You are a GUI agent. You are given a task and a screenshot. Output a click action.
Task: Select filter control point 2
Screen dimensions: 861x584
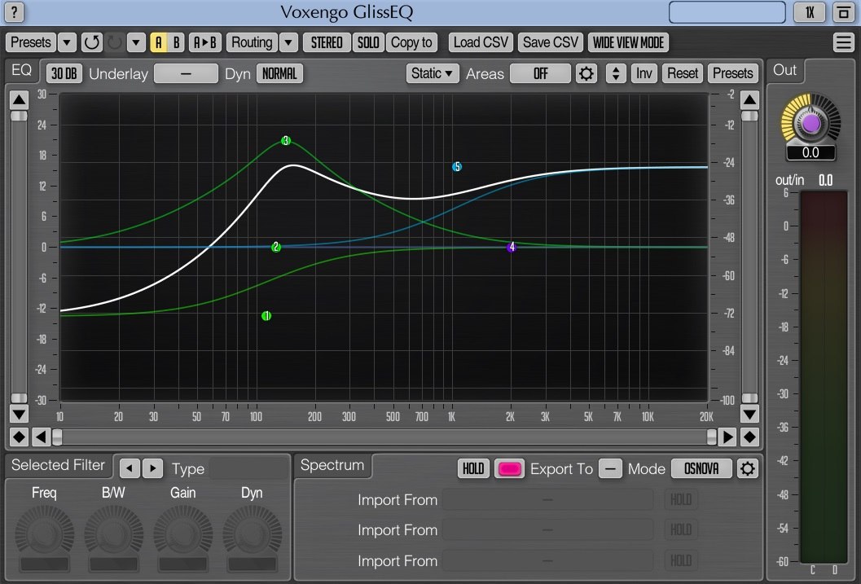pos(276,247)
